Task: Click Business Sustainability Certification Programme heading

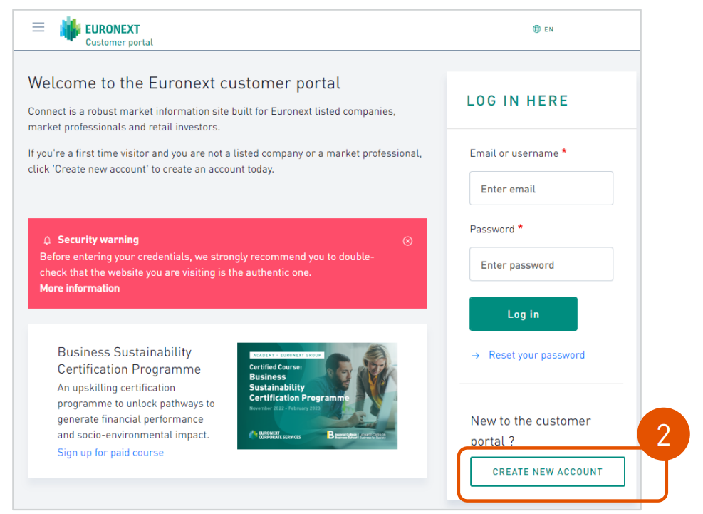Action: 129,361
